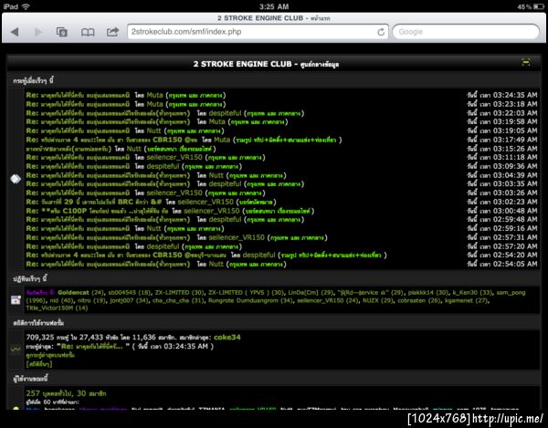Screen dimensions: 548x428
Task: Tap Safari's forward arrow button
Action: tap(38, 32)
